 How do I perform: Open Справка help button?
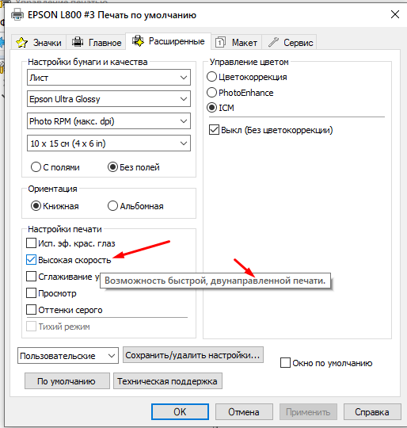tap(372, 411)
